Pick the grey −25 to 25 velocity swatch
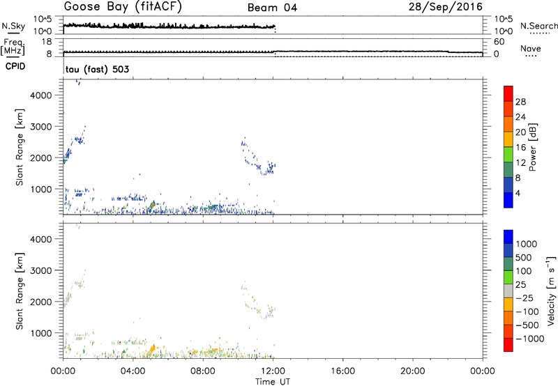 click(x=508, y=291)
